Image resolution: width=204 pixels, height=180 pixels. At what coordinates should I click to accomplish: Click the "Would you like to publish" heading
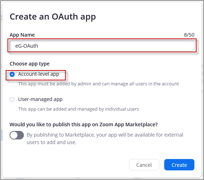point(84,125)
